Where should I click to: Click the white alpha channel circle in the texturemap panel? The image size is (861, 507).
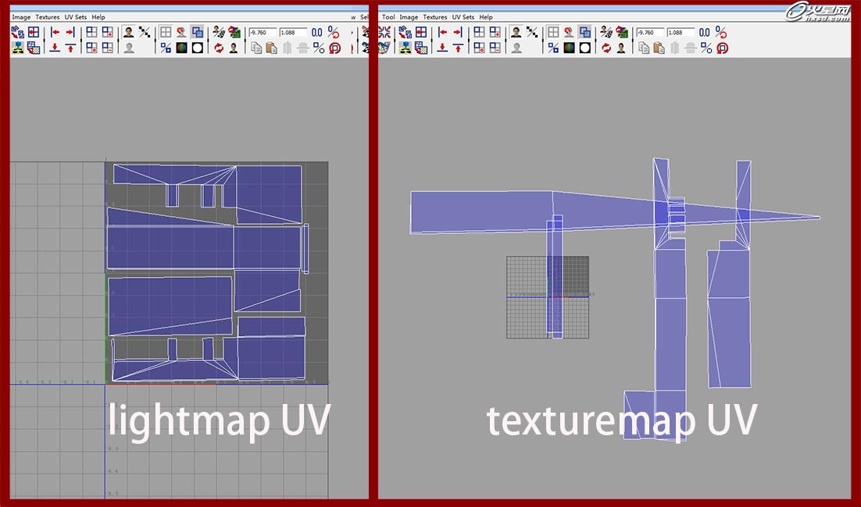point(584,48)
